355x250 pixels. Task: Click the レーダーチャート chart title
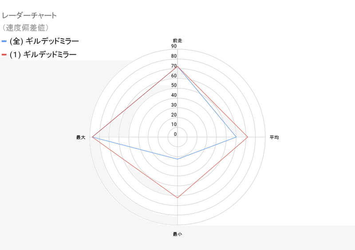coord(29,16)
